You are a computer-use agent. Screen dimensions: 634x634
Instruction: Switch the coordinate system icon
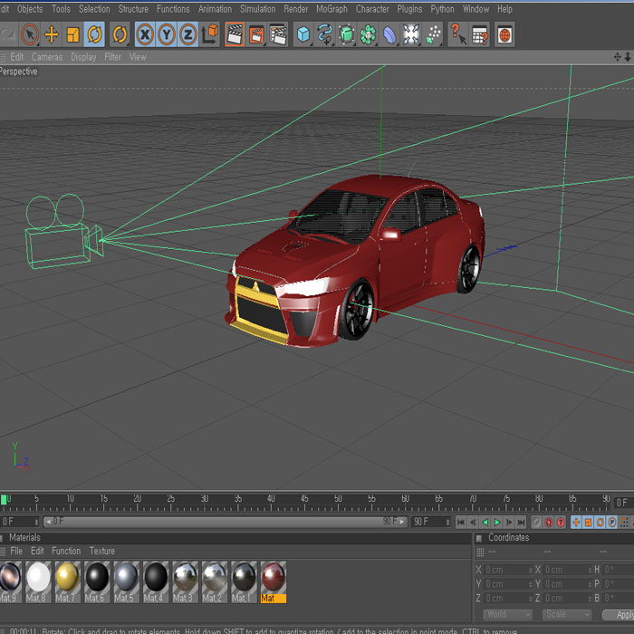pos(210,34)
